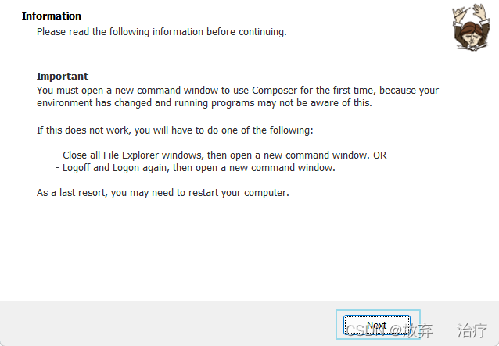Click the conductor's face in the logo
This screenshot has height=346, width=499.
(x=472, y=37)
